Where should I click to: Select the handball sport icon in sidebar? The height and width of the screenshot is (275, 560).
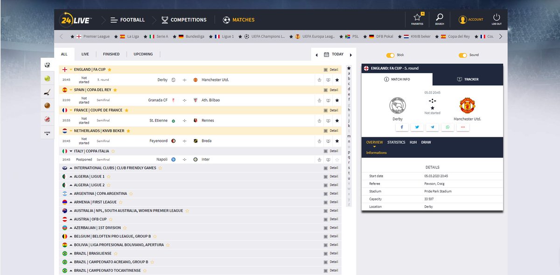coord(47,119)
